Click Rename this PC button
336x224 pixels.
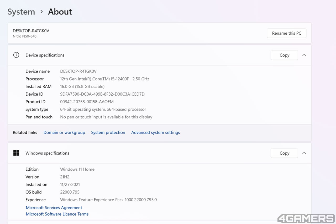pos(287,33)
